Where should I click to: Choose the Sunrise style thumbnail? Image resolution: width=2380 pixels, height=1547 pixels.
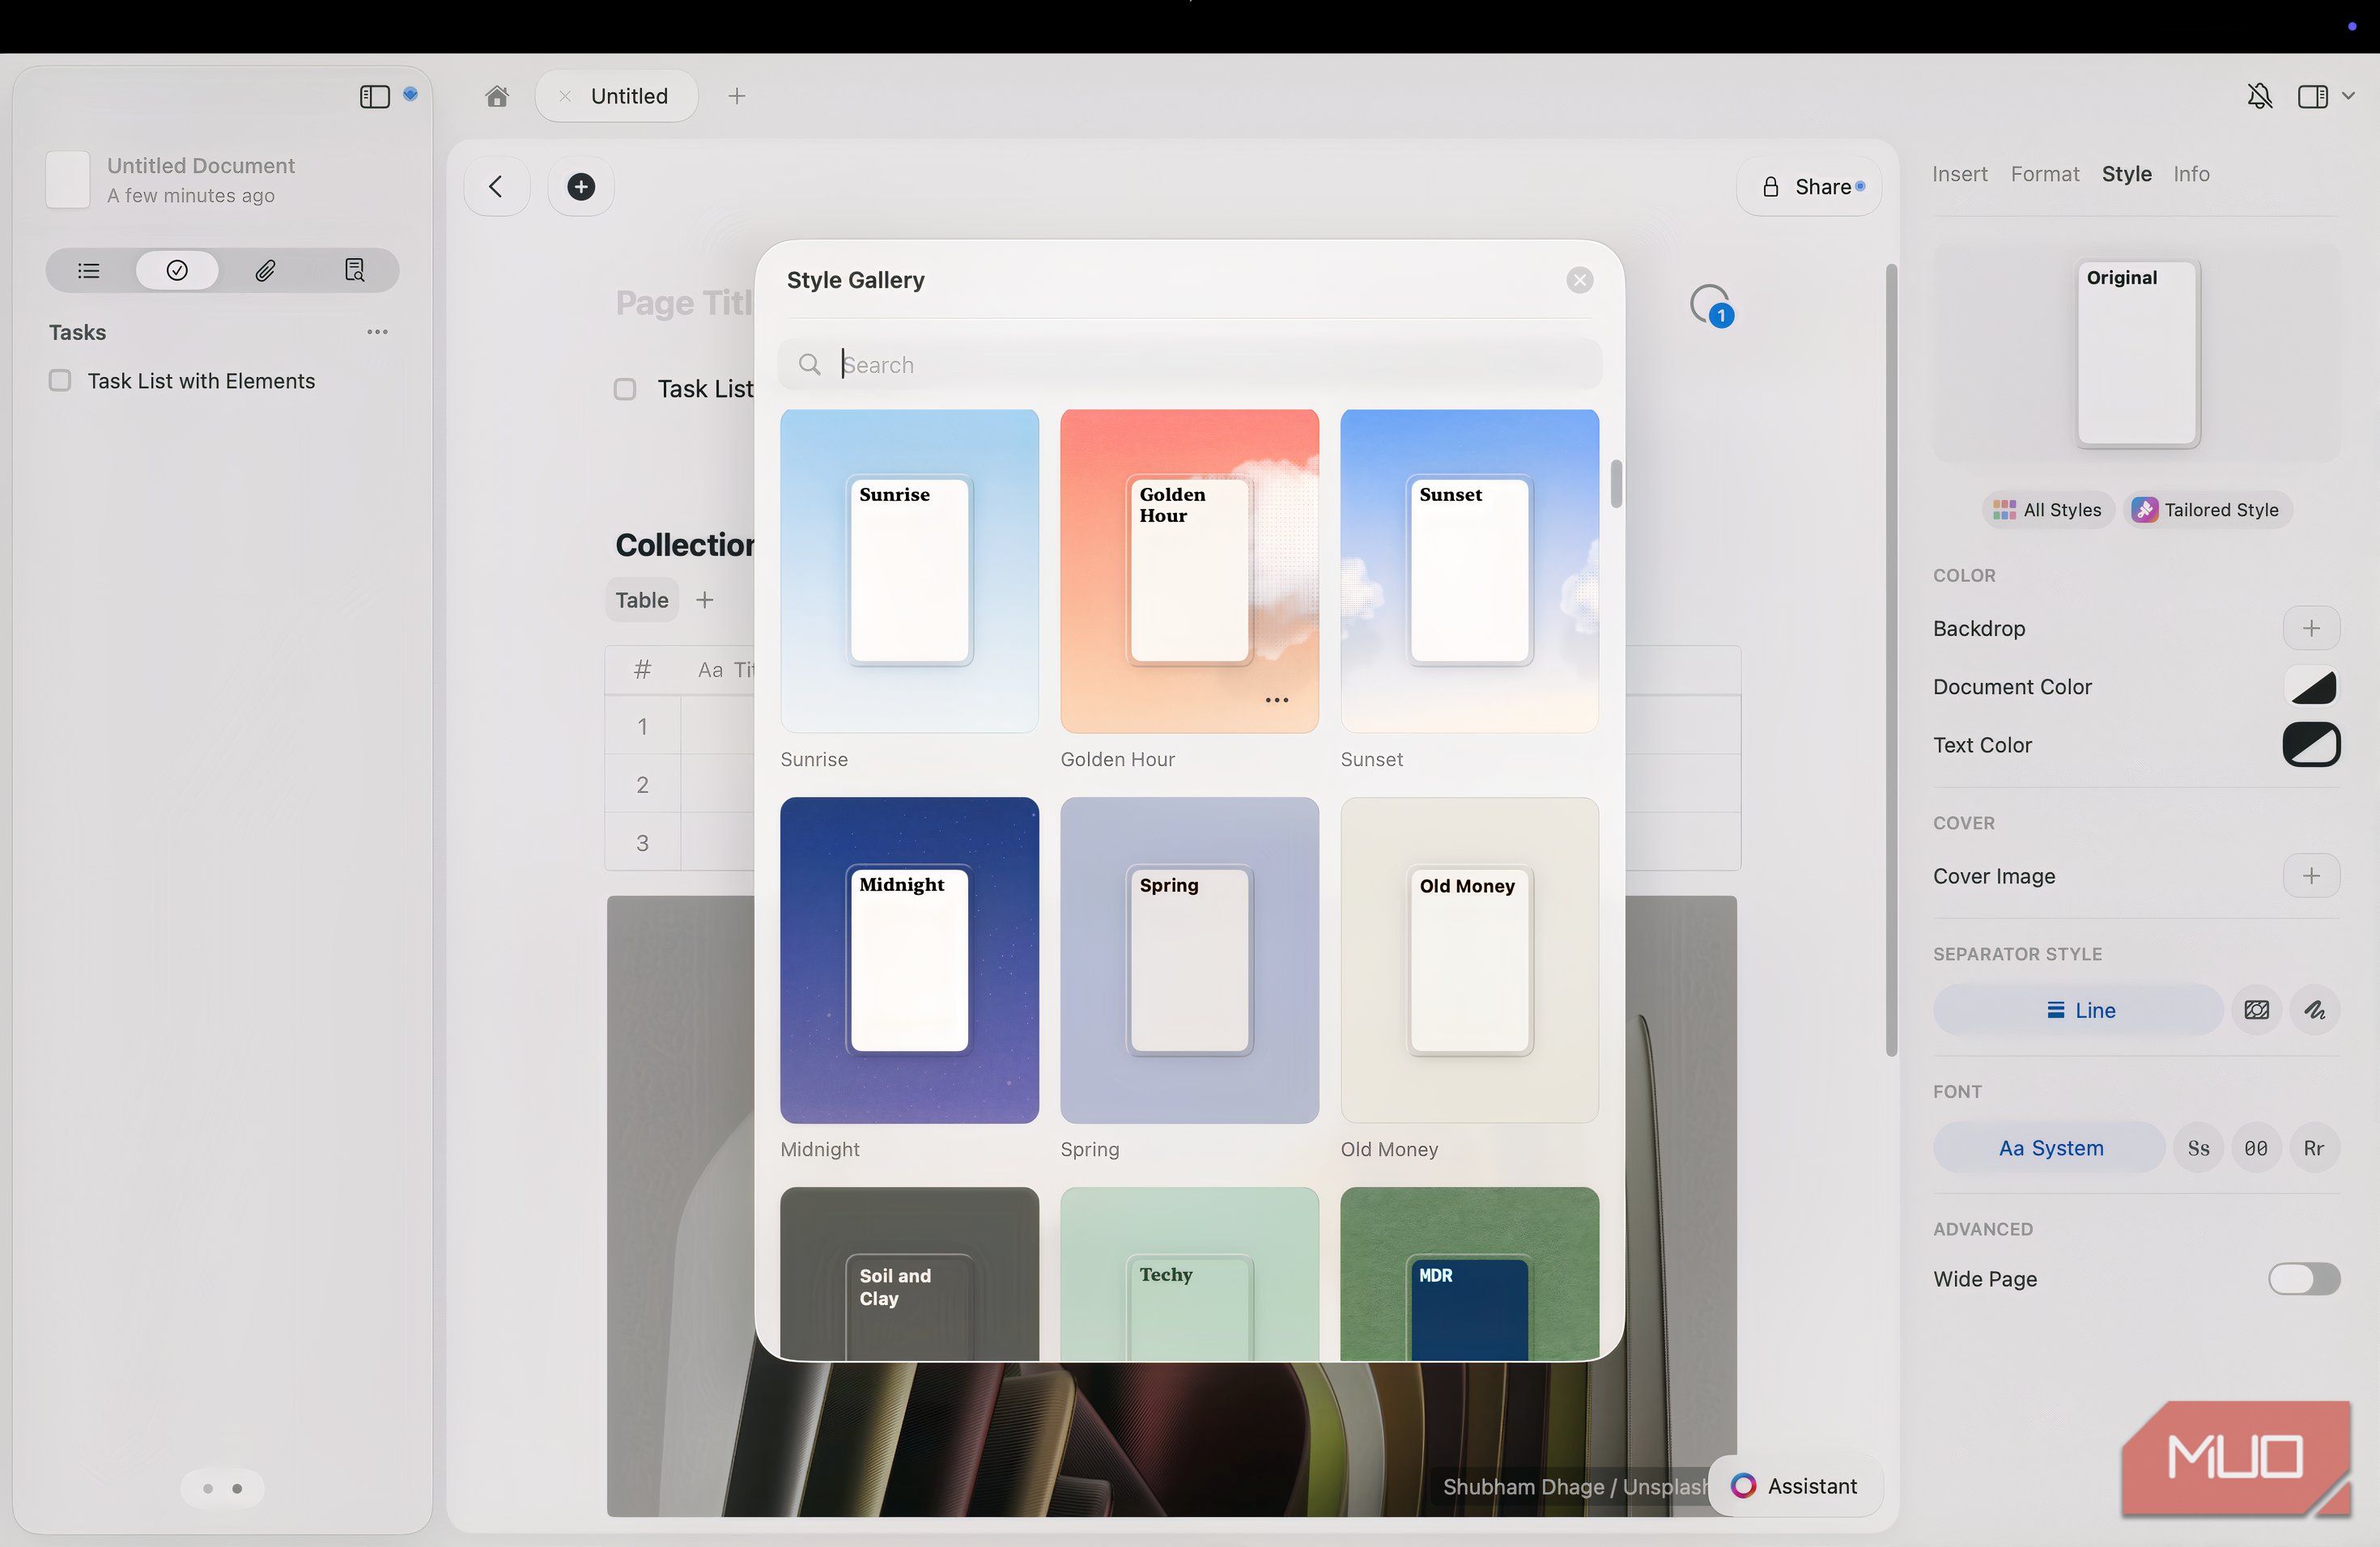(909, 570)
